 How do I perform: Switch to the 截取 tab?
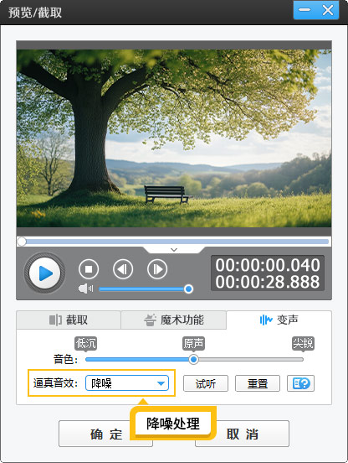coord(69,320)
